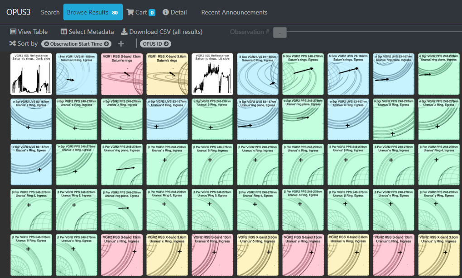The width and height of the screenshot is (462, 278).
Task: Open VGR2 RSS S-band ε Ring Ingress
Action: [x=122, y=255]
